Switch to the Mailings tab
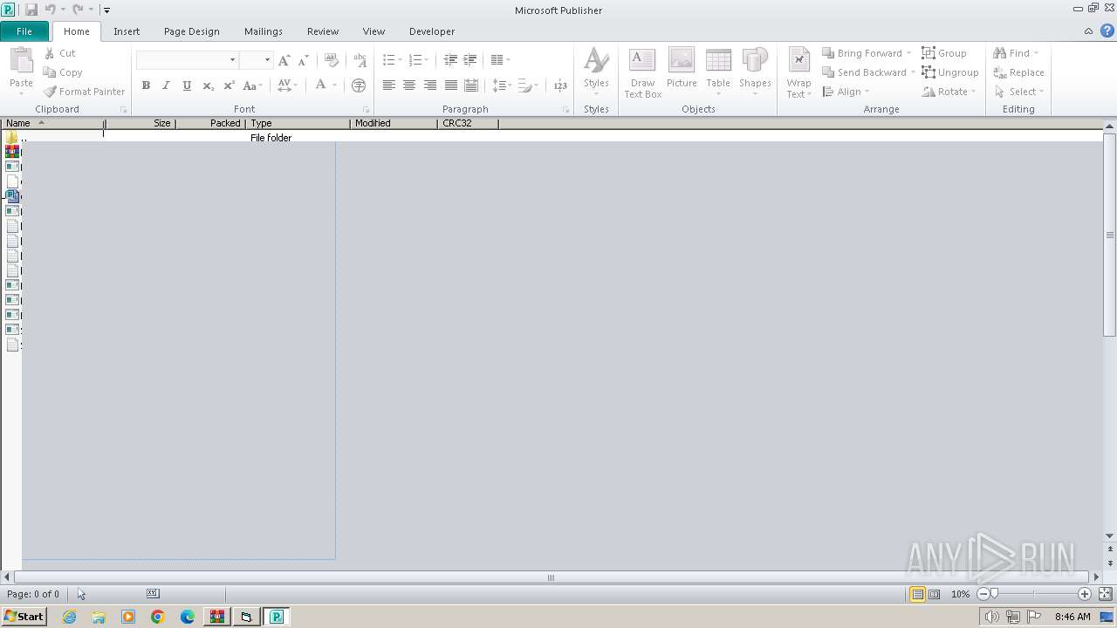The height and width of the screenshot is (628, 1117). (x=264, y=31)
